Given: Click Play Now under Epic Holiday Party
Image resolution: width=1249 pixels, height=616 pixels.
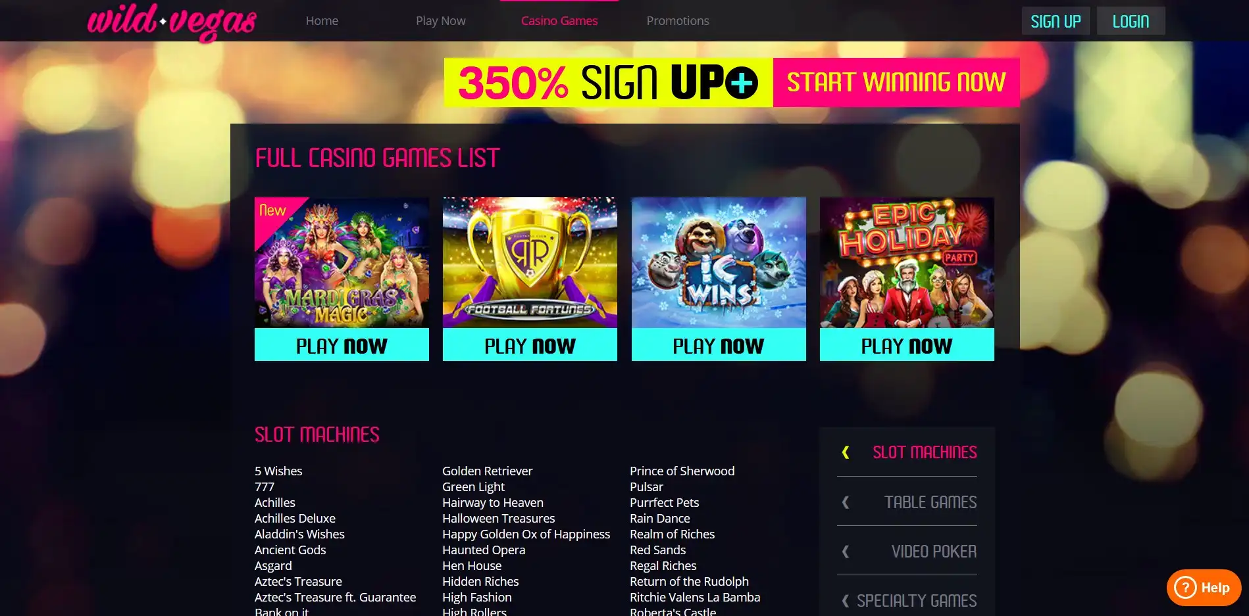Looking at the screenshot, I should point(907,344).
